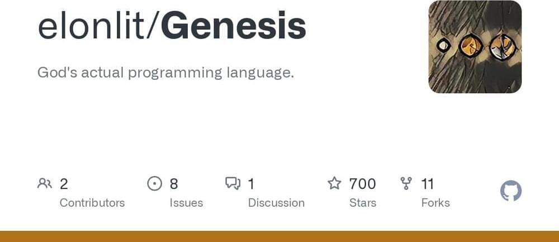The width and height of the screenshot is (559, 242).
Task: Click the star count '700'
Action: (x=362, y=183)
